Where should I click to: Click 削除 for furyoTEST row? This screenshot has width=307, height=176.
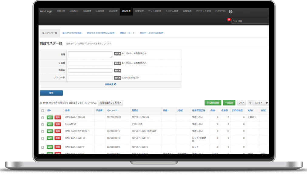click(58, 124)
